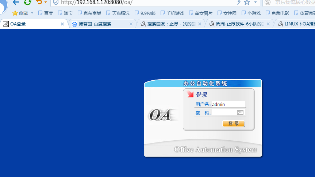
Task: Open the 美女图片 bookmark
Action: (x=201, y=13)
